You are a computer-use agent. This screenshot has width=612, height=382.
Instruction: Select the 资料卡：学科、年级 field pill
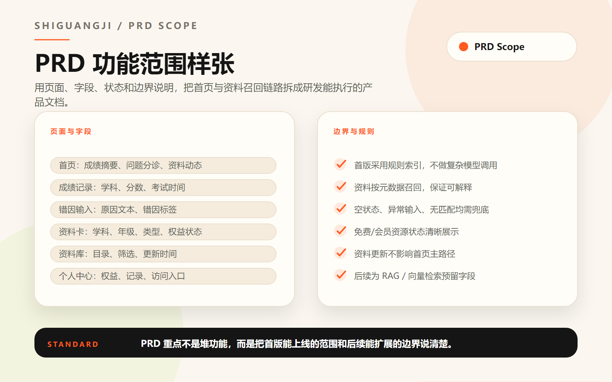163,232
